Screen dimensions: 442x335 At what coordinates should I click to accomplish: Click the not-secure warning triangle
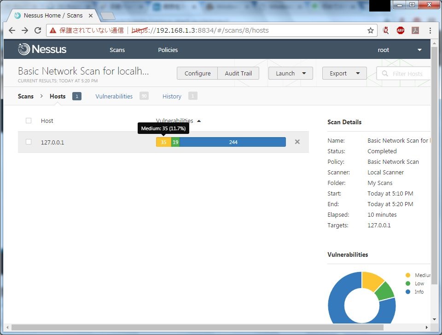(53, 30)
